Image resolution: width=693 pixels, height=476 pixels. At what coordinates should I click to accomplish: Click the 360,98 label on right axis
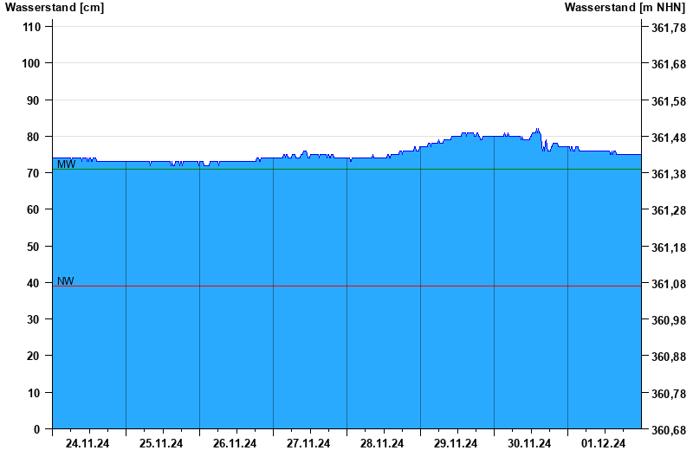point(669,320)
